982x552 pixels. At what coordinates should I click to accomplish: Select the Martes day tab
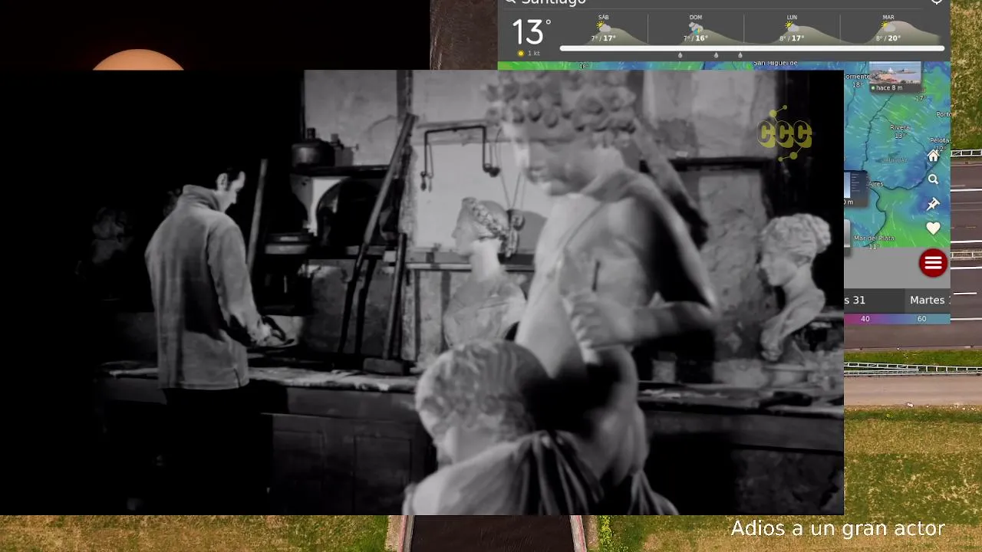[928, 300]
